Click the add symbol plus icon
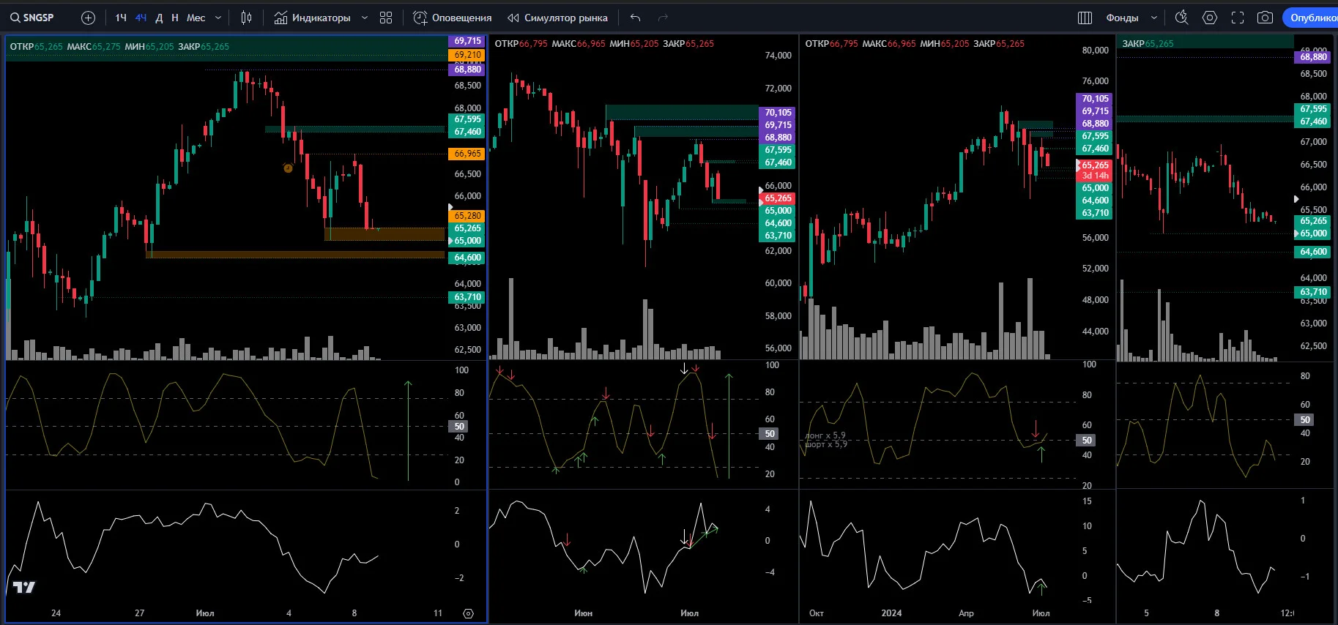 click(x=88, y=18)
